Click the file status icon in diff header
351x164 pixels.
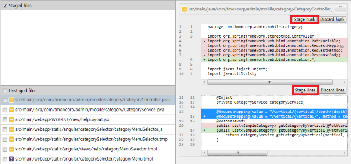pyautogui.click(x=184, y=9)
